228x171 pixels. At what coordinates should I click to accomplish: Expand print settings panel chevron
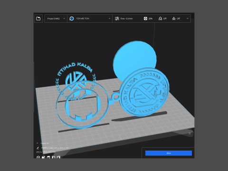pos(188,19)
